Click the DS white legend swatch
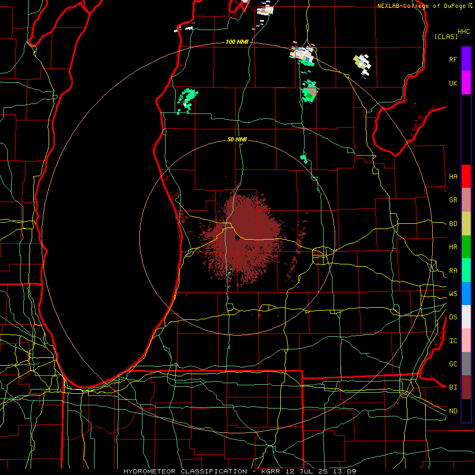This screenshot has height=475, width=475. 466,317
